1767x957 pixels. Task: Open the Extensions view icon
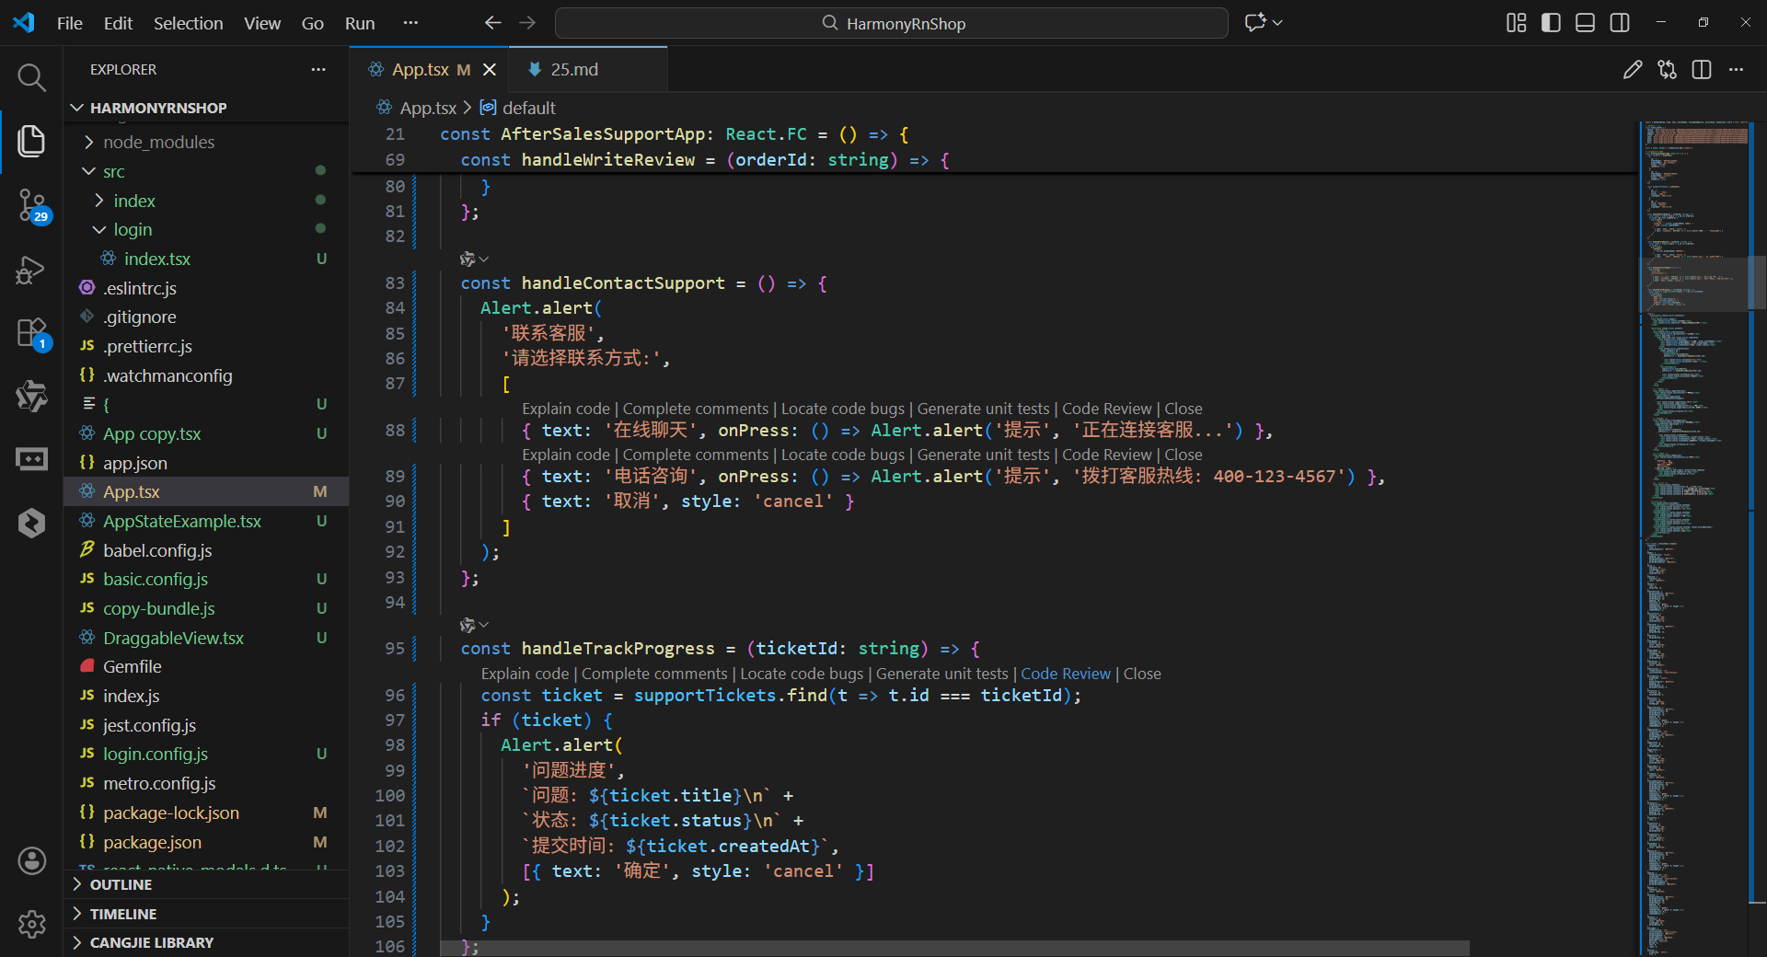(31, 333)
